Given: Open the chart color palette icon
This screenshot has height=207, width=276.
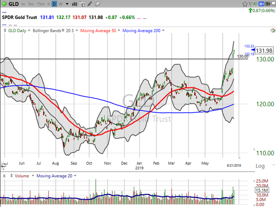Looking at the screenshot, I should click(x=273, y=30).
